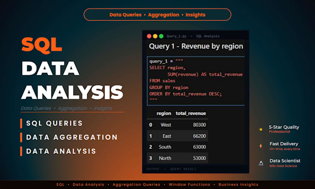Click the 'Fast Delivery' label
The width and height of the screenshot is (315, 189).
284,144
